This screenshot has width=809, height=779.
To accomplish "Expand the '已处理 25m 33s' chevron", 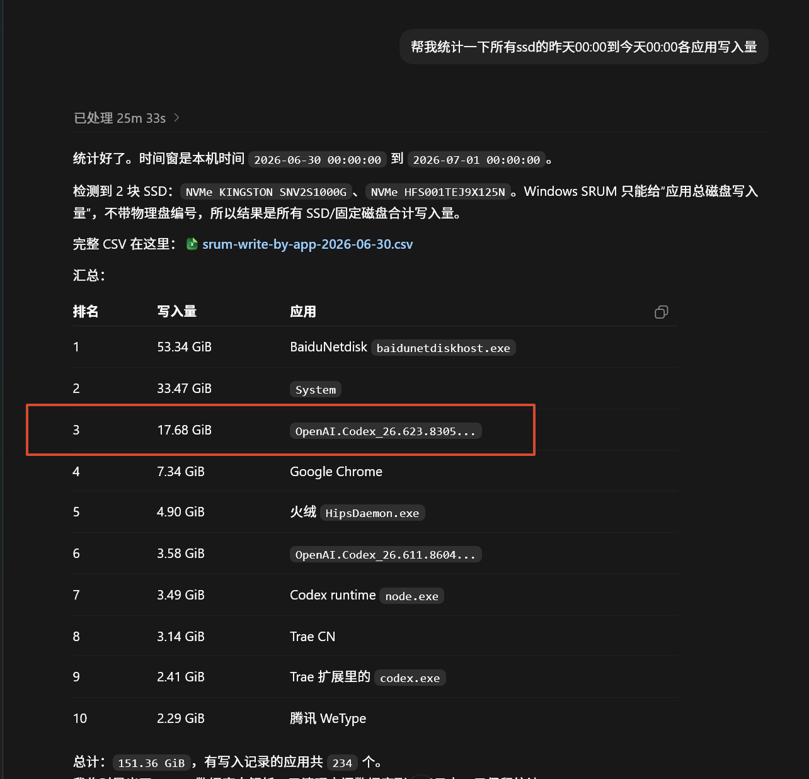I will 176,118.
